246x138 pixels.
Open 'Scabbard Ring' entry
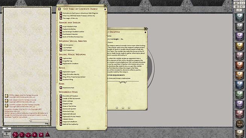(68, 80)
